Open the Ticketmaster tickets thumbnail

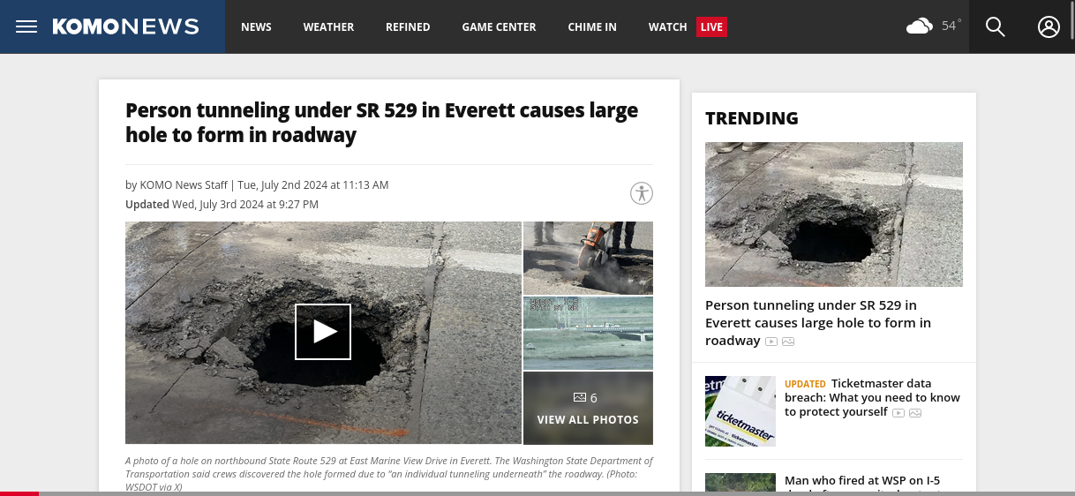point(740,411)
